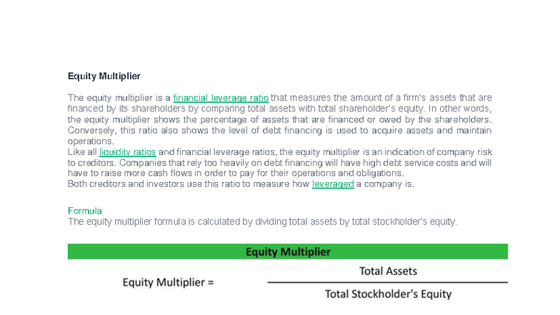Click the "Equity Multiplier =" formula label

tap(169, 282)
